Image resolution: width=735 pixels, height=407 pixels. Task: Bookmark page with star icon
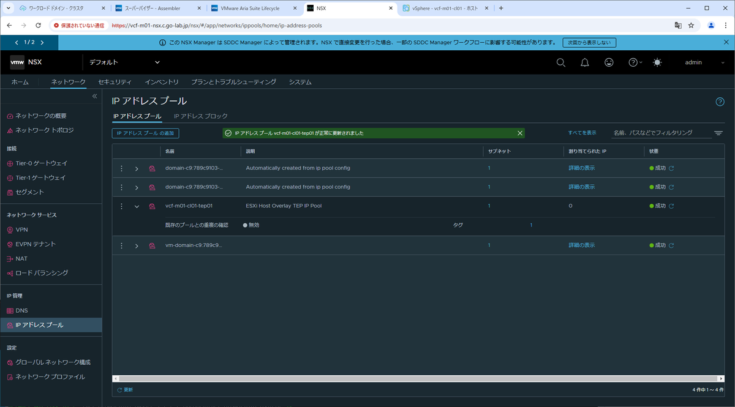(x=691, y=26)
